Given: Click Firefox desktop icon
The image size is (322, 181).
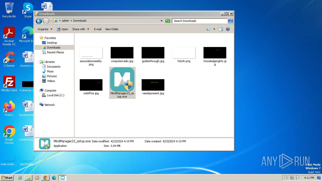Looking at the screenshot, I should [x=9, y=108].
